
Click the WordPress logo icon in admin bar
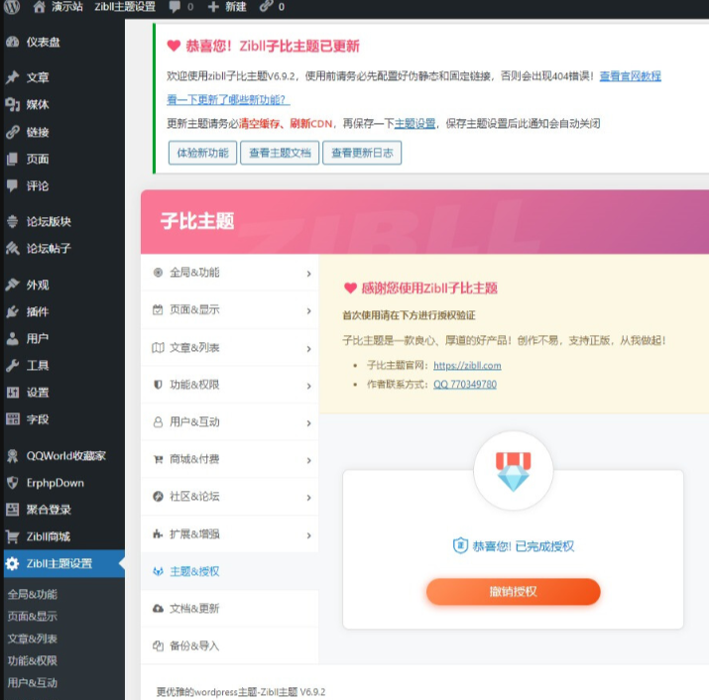pos(12,7)
